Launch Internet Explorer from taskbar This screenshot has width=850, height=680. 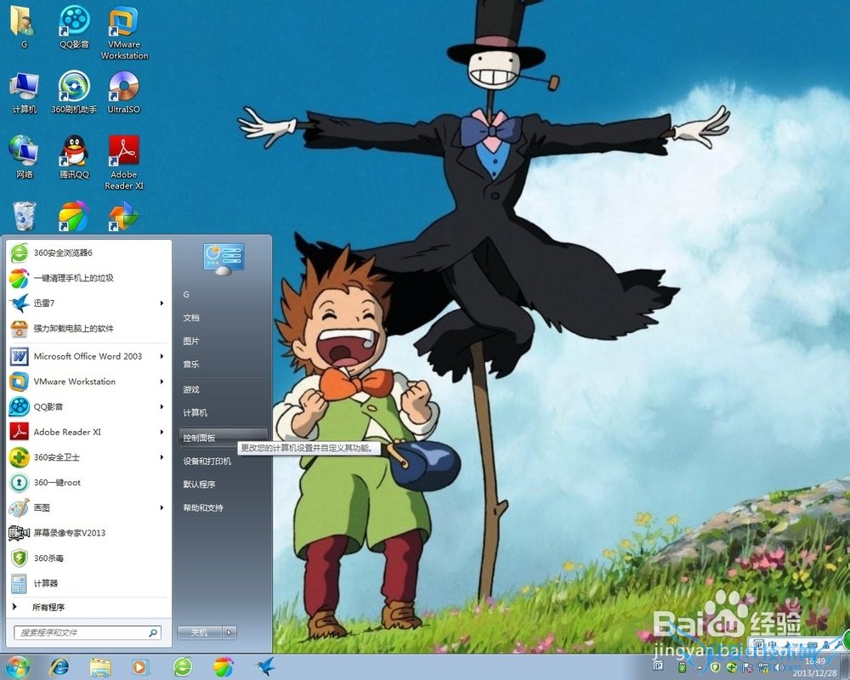[x=59, y=666]
